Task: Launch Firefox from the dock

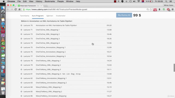Action: 3,28
